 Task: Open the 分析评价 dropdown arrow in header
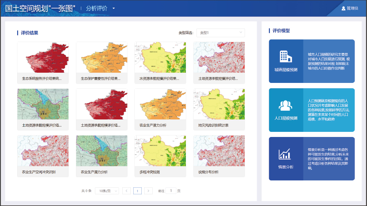tap(114, 8)
